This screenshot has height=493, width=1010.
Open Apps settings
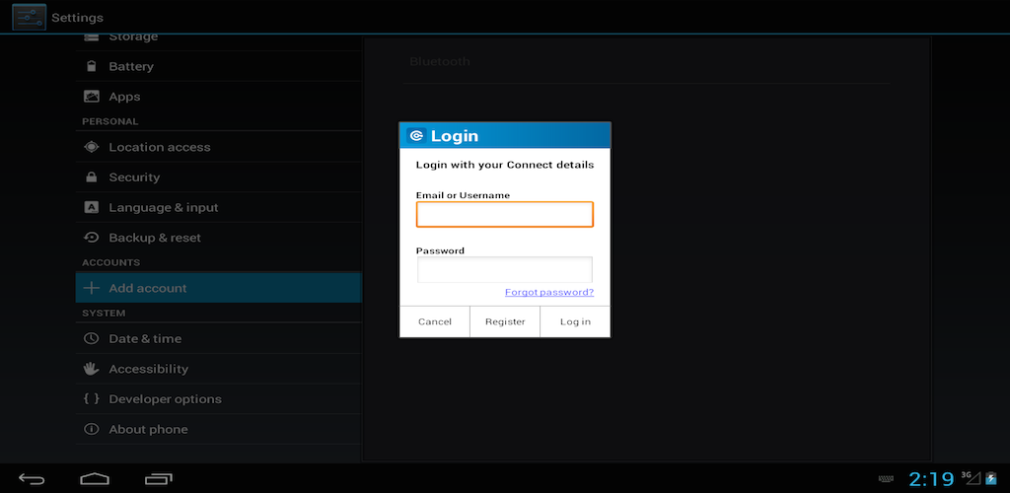(218, 97)
